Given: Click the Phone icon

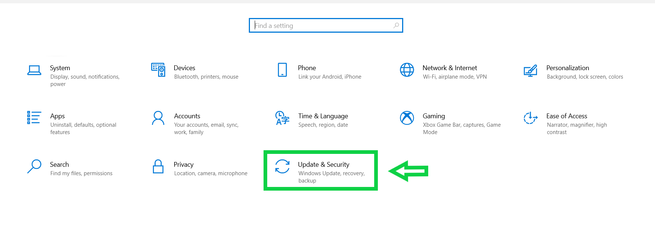Looking at the screenshot, I should 282,70.
